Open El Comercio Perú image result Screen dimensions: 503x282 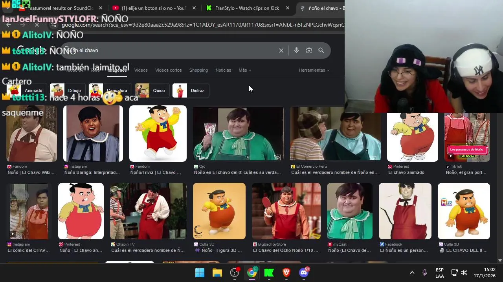[x=335, y=134]
